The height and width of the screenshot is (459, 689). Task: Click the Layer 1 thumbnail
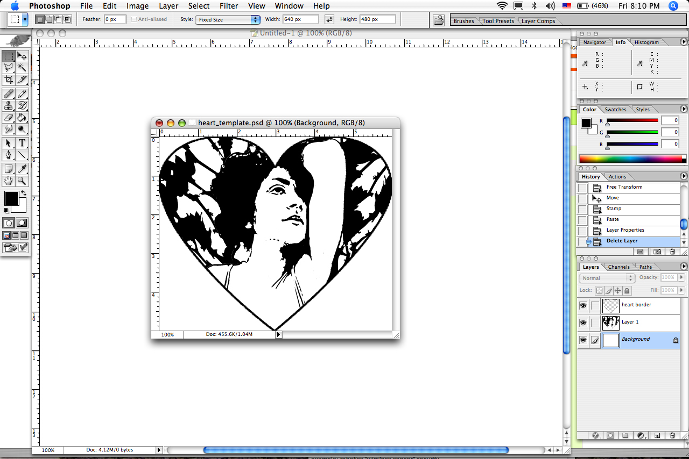tap(611, 322)
